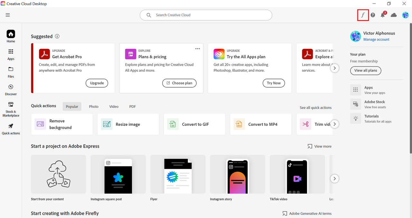The width and height of the screenshot is (412, 218).
Task: Open the notifications bell
Action: click(x=383, y=15)
